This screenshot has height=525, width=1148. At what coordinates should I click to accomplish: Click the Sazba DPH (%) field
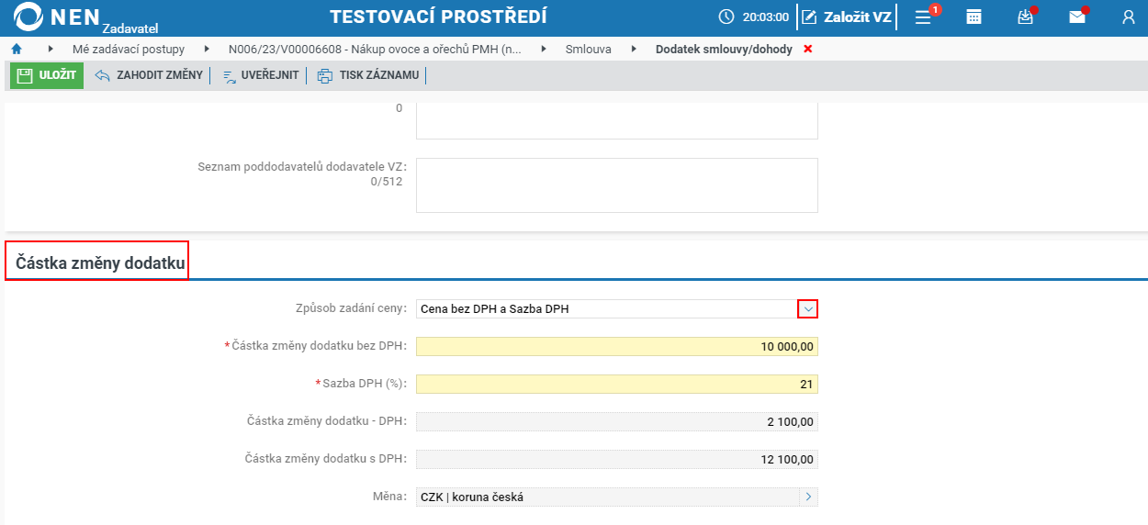(x=616, y=384)
